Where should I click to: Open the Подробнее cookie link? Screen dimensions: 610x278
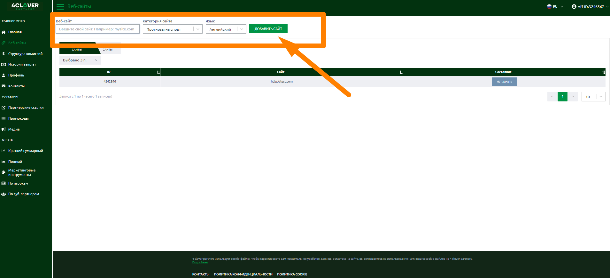point(200,262)
